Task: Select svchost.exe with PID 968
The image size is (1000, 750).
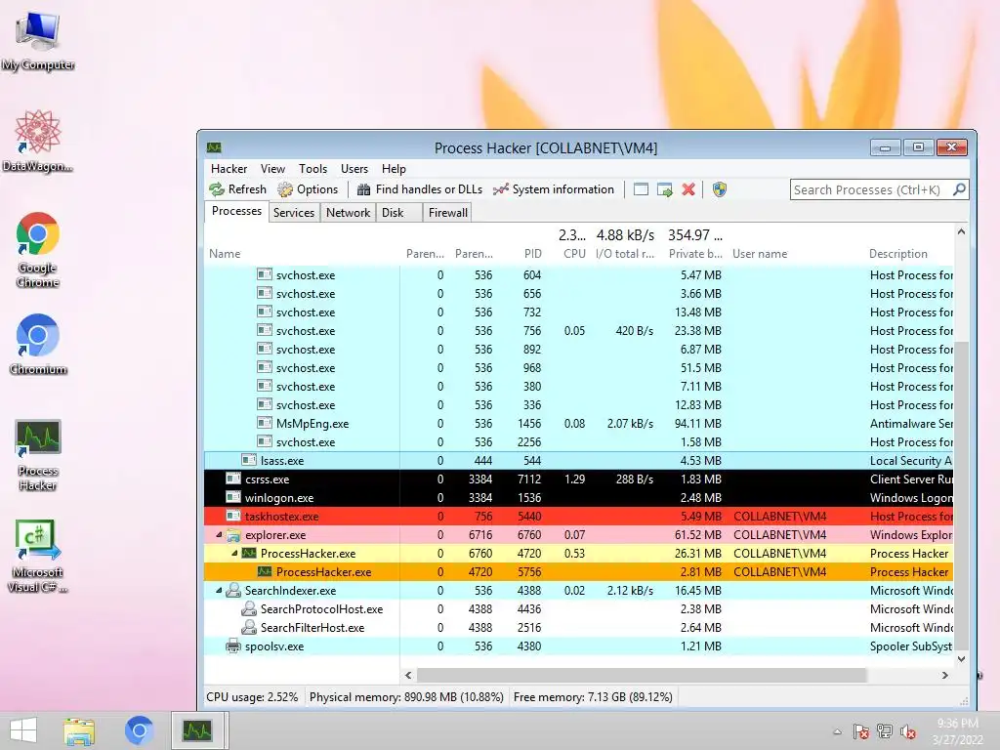Action: click(578, 368)
